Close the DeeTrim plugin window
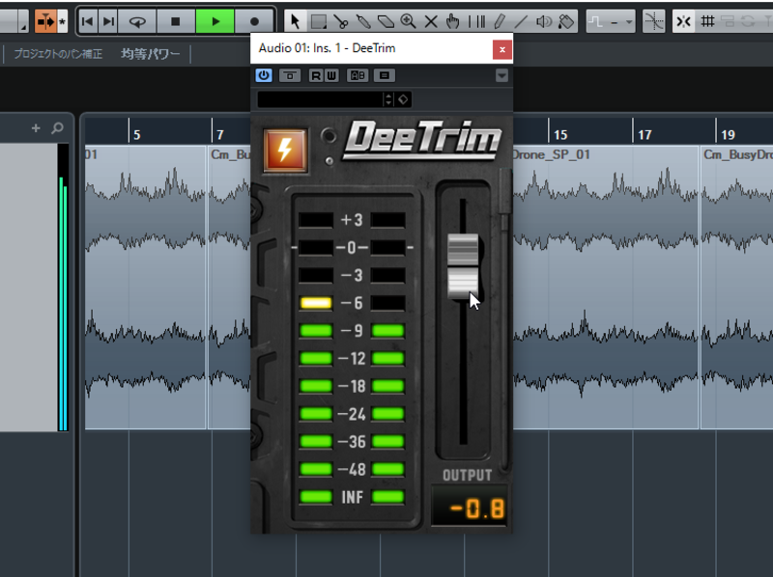Image resolution: width=773 pixels, height=577 pixels. click(x=501, y=49)
